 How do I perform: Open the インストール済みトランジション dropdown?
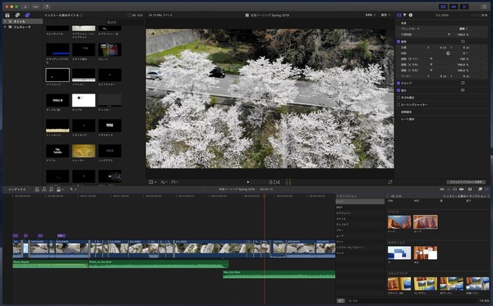[466, 196]
